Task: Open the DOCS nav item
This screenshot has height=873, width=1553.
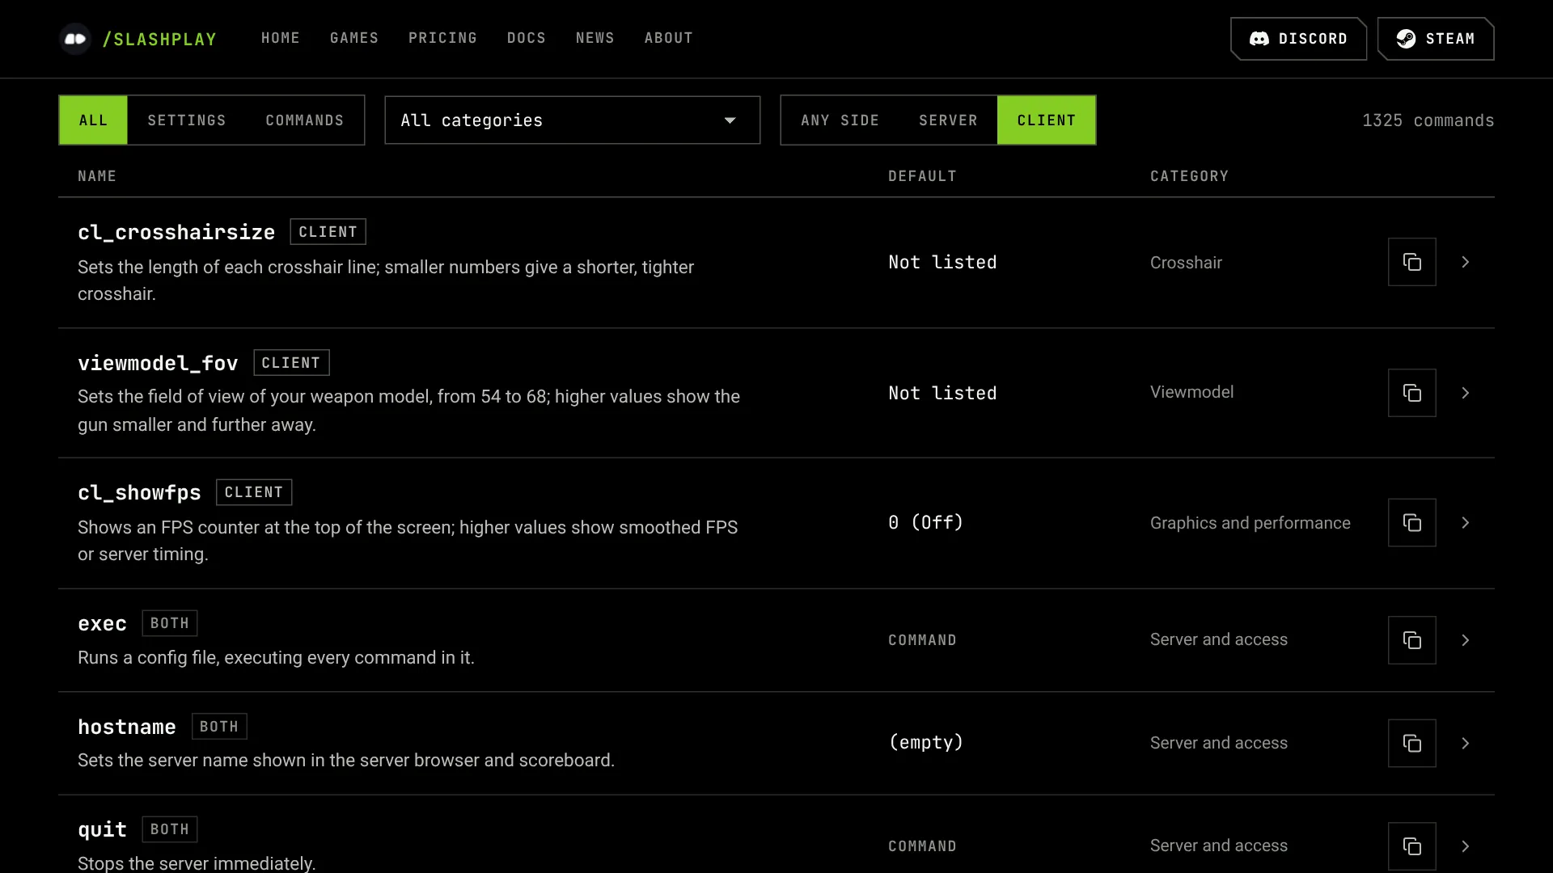Action: tap(527, 38)
